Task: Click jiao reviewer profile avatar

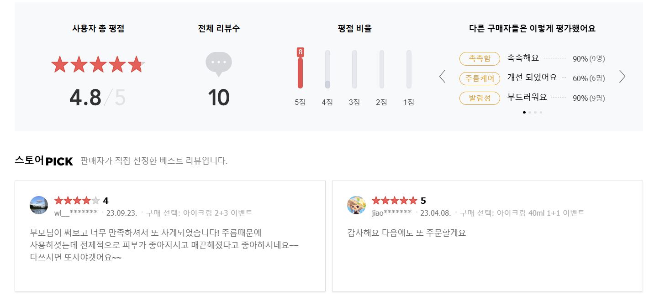Action: (x=356, y=205)
